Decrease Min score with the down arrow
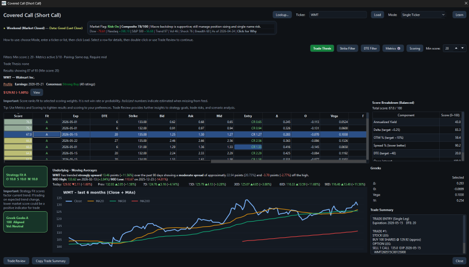 coord(462,48)
